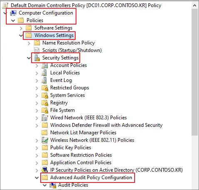
Task: Click the Policies folder icon
Action: coord(21,20)
